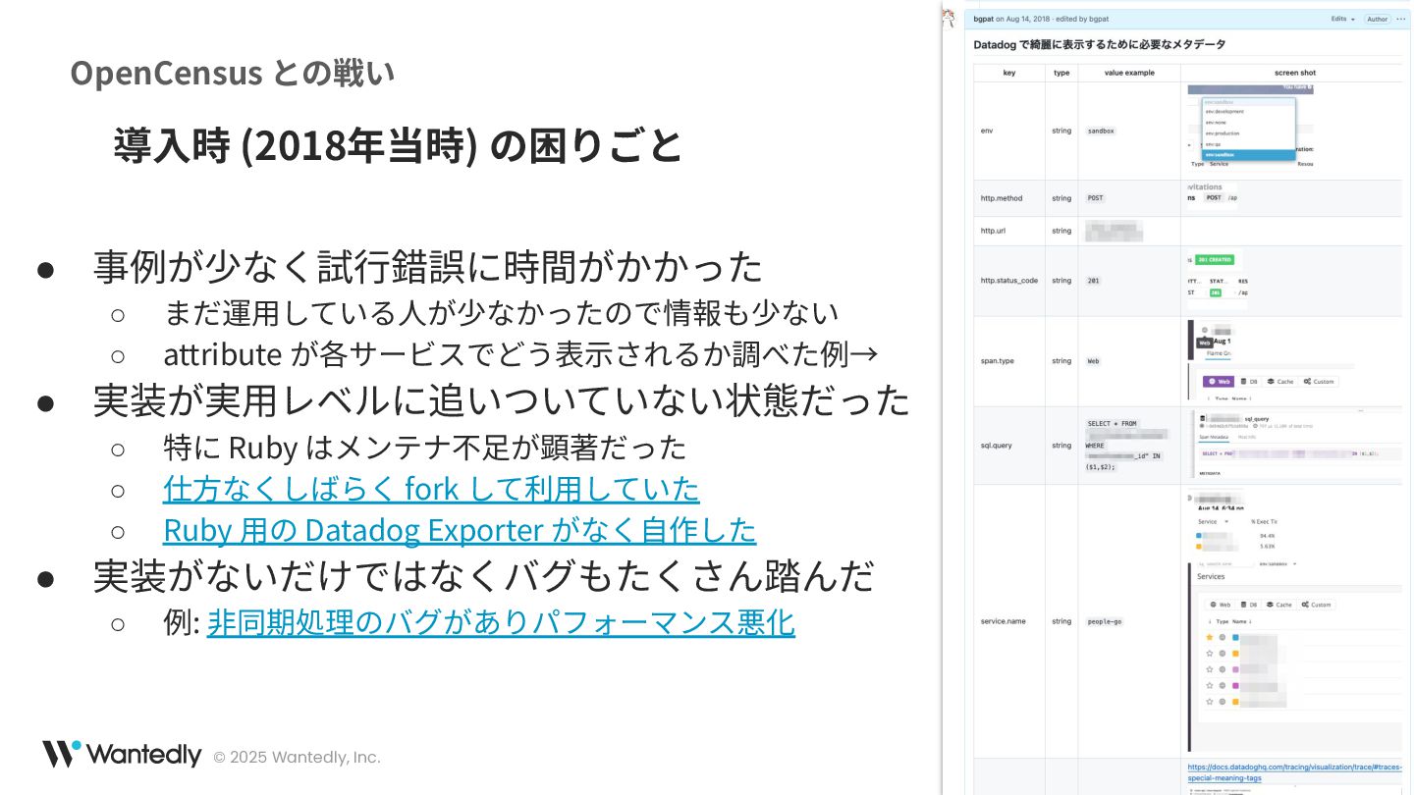Click the sandbox value example
Image resolution: width=1414 pixels, height=795 pixels.
pyautogui.click(x=1102, y=131)
